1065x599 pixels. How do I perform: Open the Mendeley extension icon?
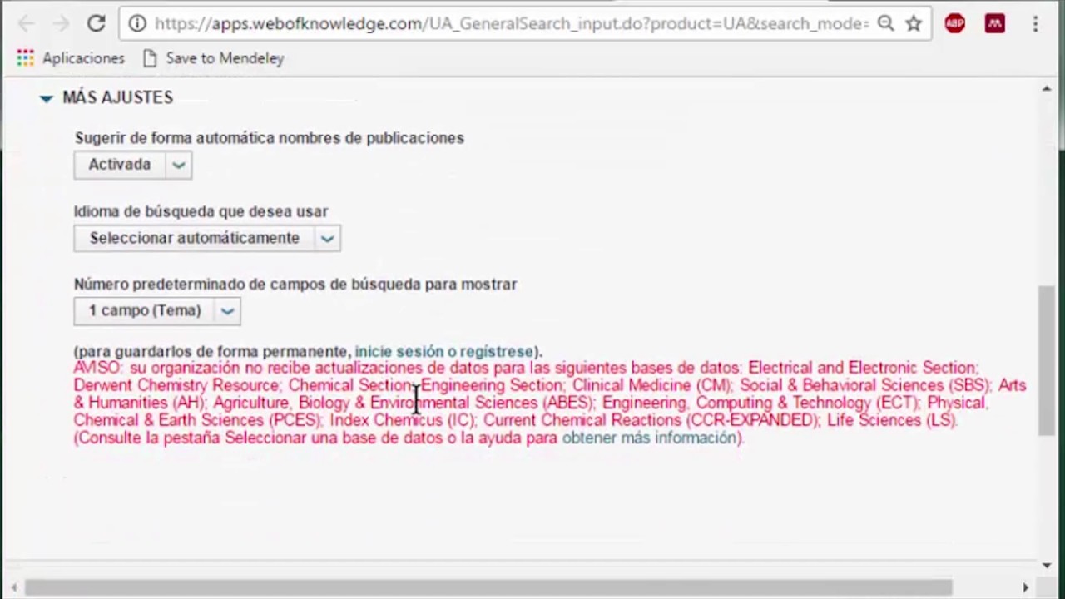(x=994, y=23)
